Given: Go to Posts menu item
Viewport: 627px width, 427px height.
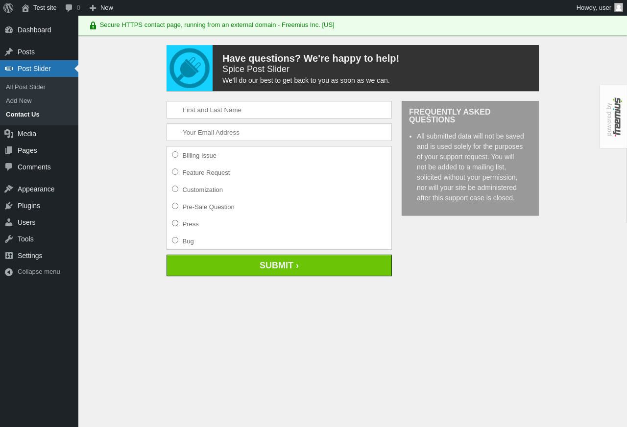Looking at the screenshot, I should click(39, 52).
